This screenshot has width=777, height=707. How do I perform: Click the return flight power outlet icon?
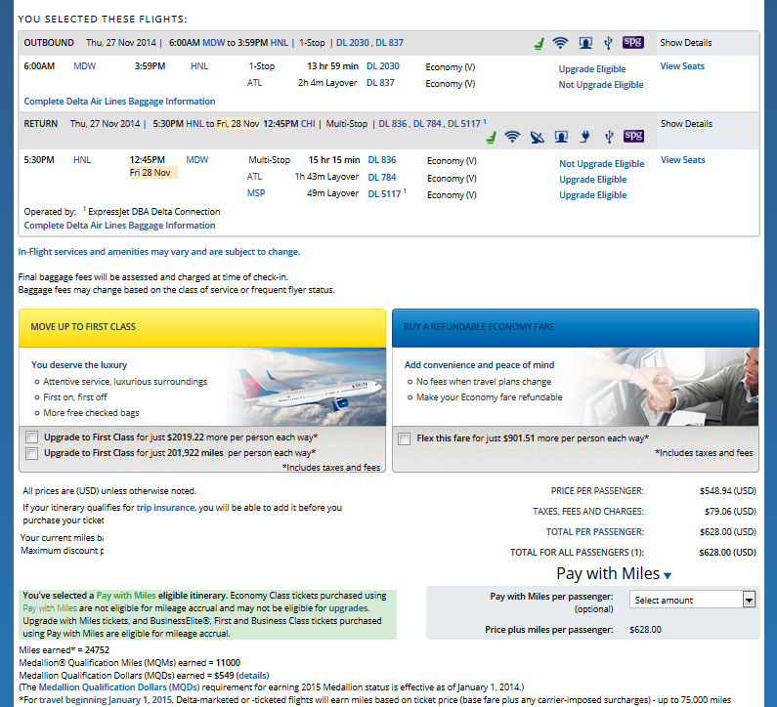click(584, 137)
